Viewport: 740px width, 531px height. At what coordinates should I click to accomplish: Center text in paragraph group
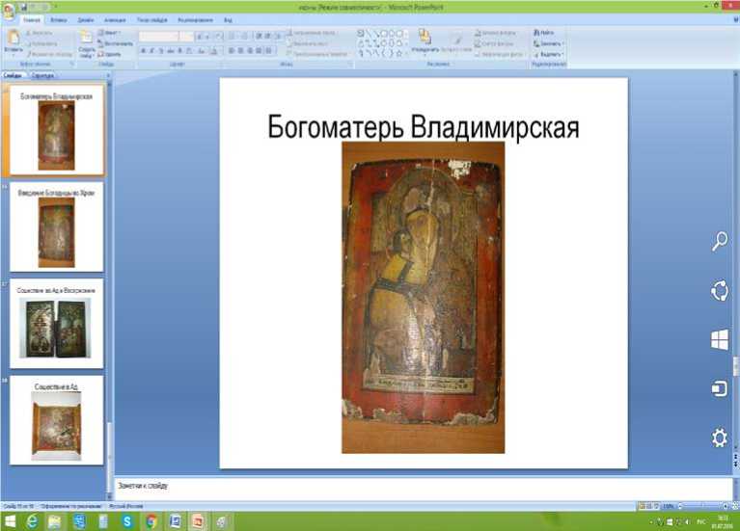(240, 51)
